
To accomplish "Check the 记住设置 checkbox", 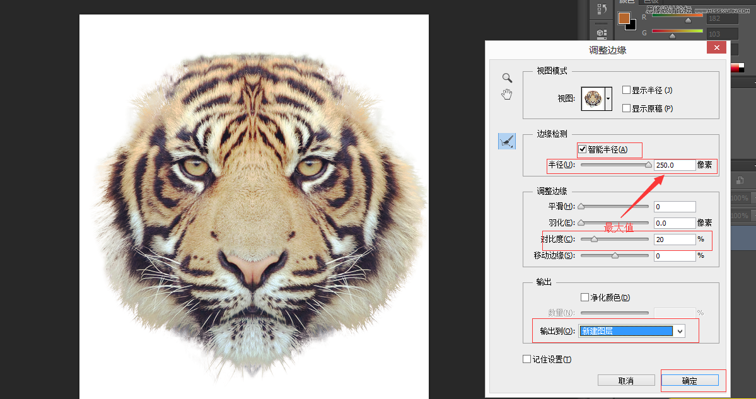I will tap(527, 359).
